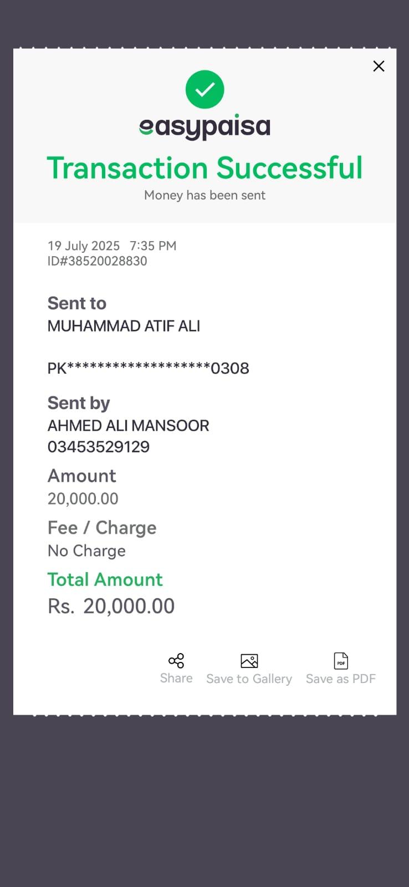Tap the sender name AHMED ALI MANSOOR
The height and width of the screenshot is (887, 409).
[x=128, y=426]
